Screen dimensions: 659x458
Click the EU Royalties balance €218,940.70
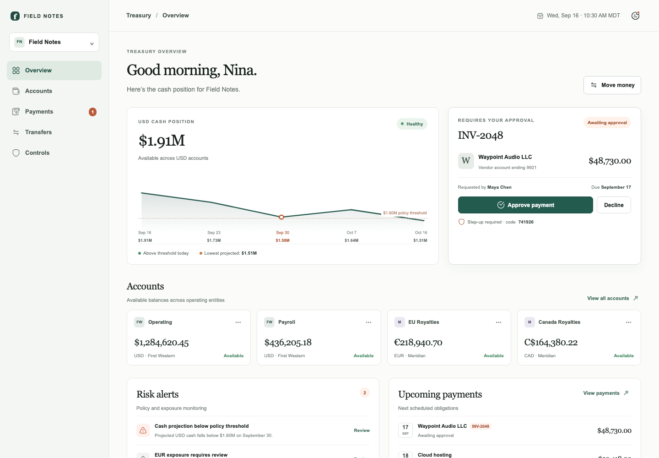(418, 343)
